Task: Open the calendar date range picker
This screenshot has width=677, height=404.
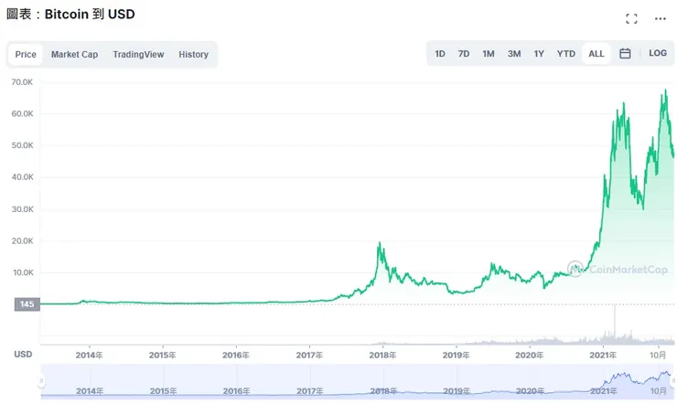Action: click(625, 54)
